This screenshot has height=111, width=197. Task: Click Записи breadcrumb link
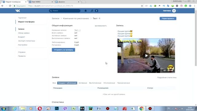coord(55,18)
